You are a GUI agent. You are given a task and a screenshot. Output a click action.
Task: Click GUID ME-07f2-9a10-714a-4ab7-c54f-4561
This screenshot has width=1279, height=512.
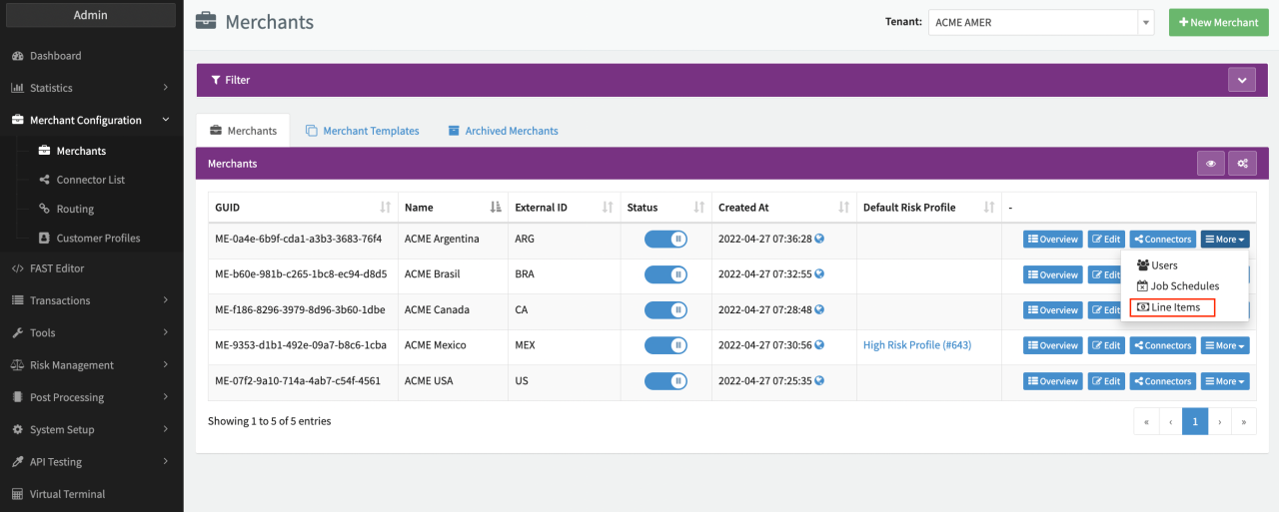coord(298,381)
